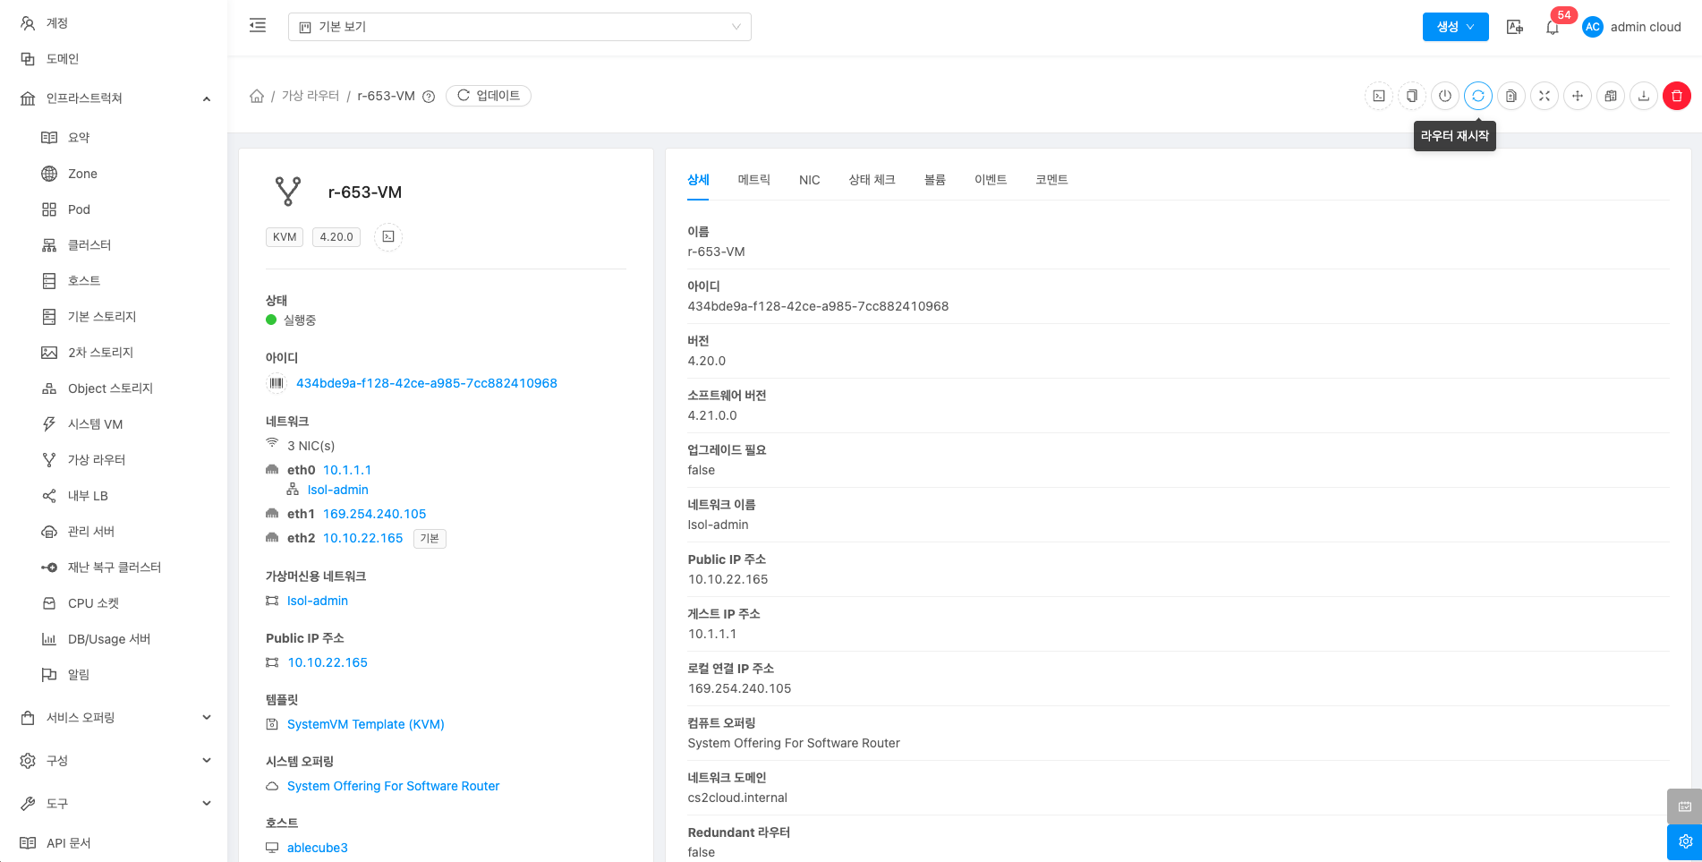This screenshot has width=1702, height=862.
Task: Open the notifications bell icon
Action: (x=1552, y=27)
